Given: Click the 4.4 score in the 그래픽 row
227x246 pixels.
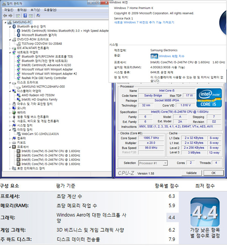Looking at the screenshot, I should pos(172,218).
